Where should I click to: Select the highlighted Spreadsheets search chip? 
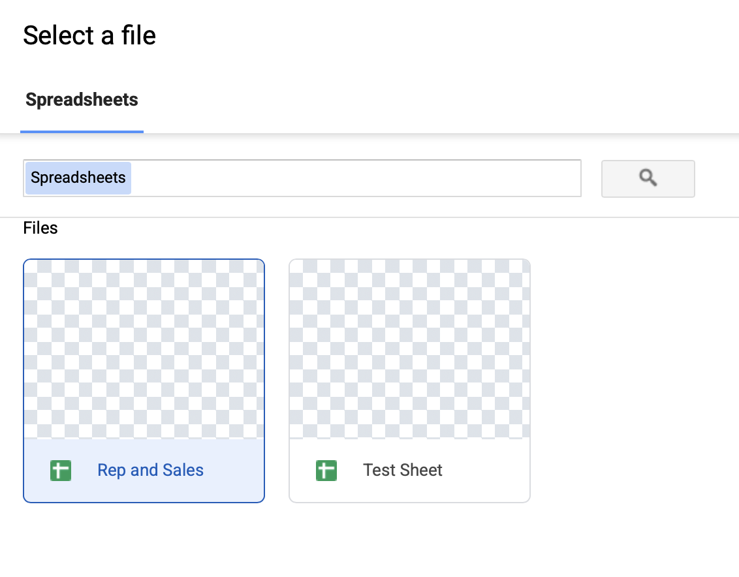(x=77, y=178)
